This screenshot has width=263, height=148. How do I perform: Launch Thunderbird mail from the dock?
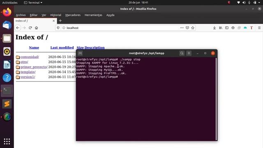click(7, 25)
